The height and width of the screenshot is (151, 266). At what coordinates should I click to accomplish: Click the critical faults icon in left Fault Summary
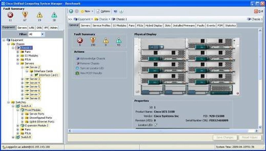click(10, 15)
